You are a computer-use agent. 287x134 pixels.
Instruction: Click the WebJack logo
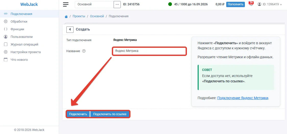(x=29, y=4)
